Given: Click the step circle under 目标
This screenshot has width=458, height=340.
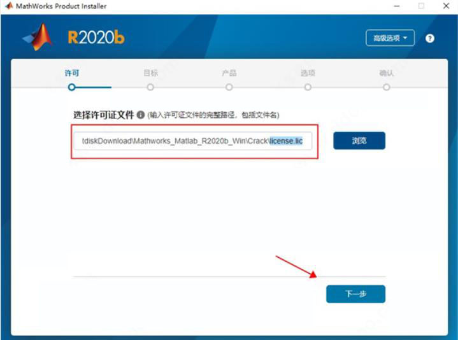Looking at the screenshot, I should point(150,87).
